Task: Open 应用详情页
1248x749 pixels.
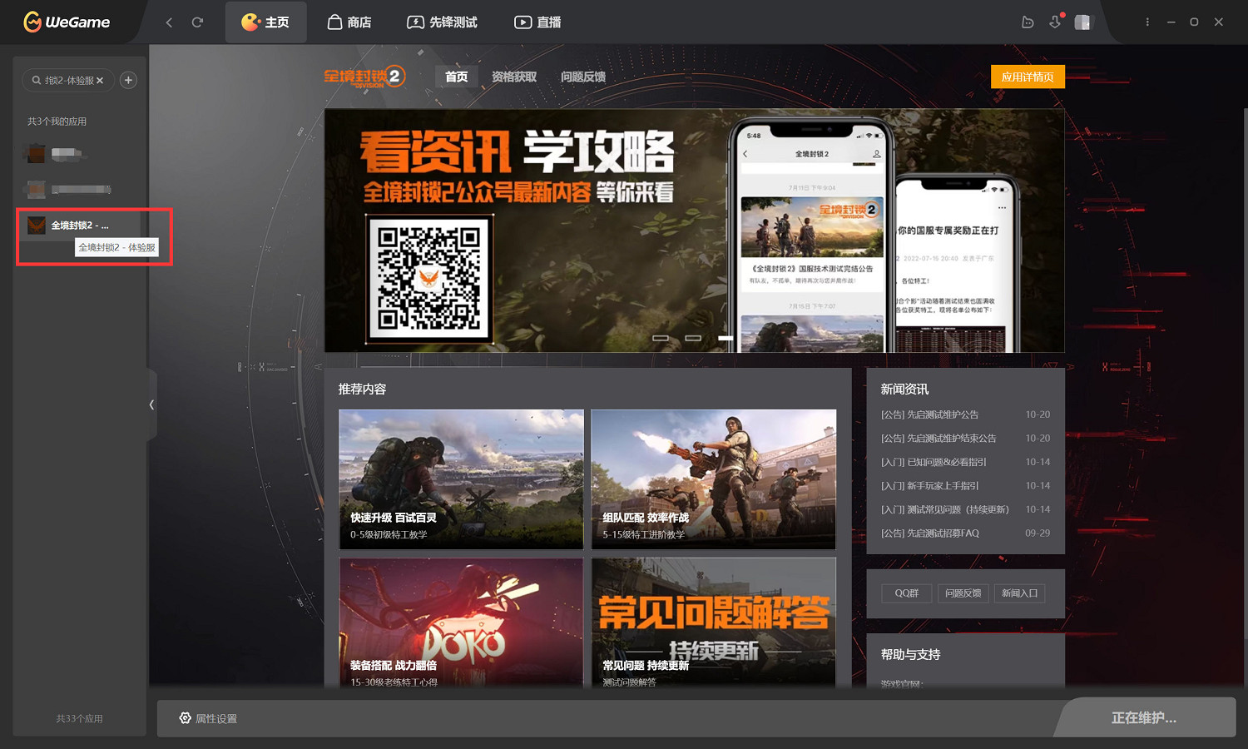Action: point(1028,76)
